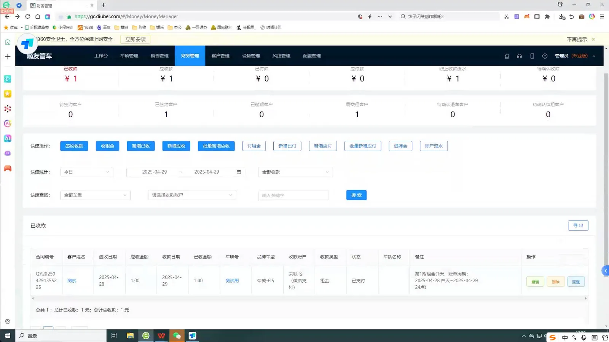Open the 测试 customer name link
Viewport: 609px width, 342px height.
coord(72,281)
